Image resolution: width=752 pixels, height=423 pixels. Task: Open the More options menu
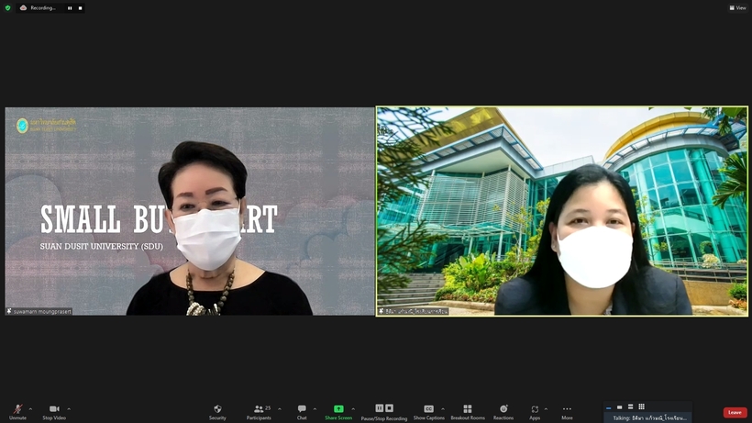567,412
